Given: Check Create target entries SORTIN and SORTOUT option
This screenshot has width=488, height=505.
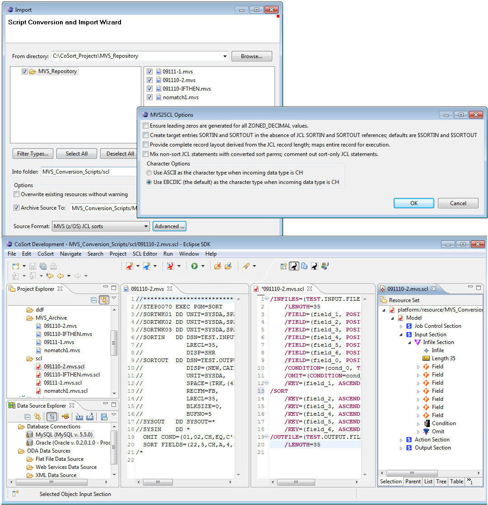Looking at the screenshot, I should tap(145, 135).
